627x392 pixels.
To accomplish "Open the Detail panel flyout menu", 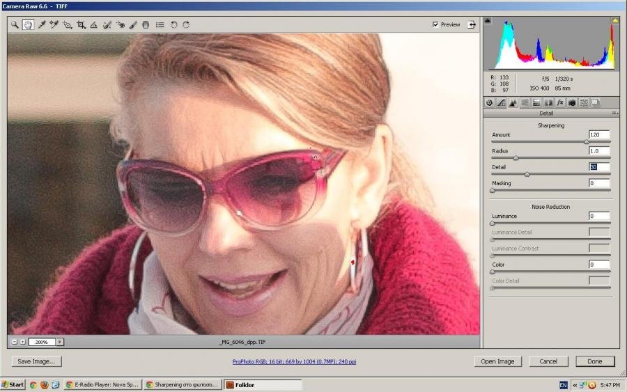I will (614, 113).
